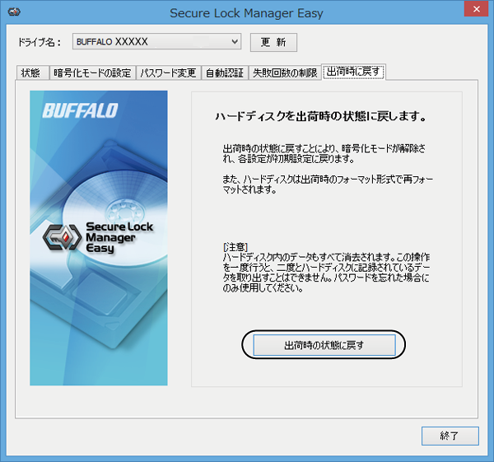
Task: Click the 更新 refresh button
Action: pyautogui.click(x=273, y=42)
